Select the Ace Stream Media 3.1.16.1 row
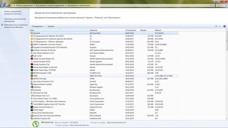The image size is (228, 128). [104, 53]
